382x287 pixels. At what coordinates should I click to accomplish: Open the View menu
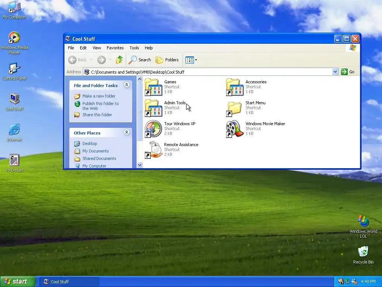tap(97, 48)
